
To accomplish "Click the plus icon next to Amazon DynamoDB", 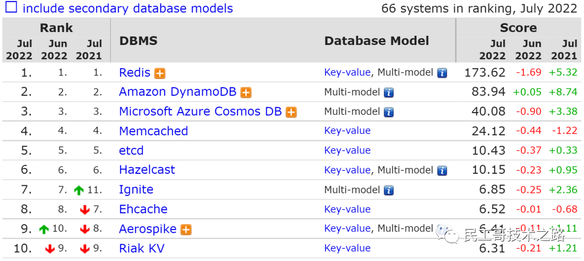I will pyautogui.click(x=246, y=93).
